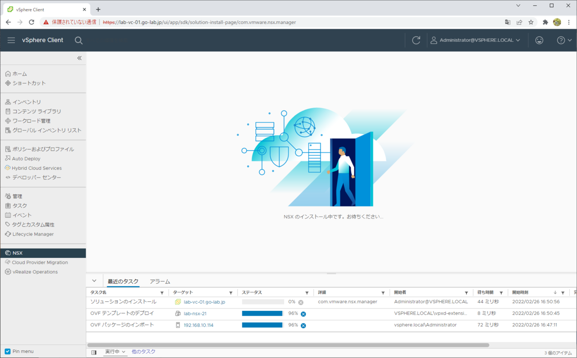Image resolution: width=577 pixels, height=358 pixels.
Task: Click the vSphere refresh icon
Action: click(416, 40)
